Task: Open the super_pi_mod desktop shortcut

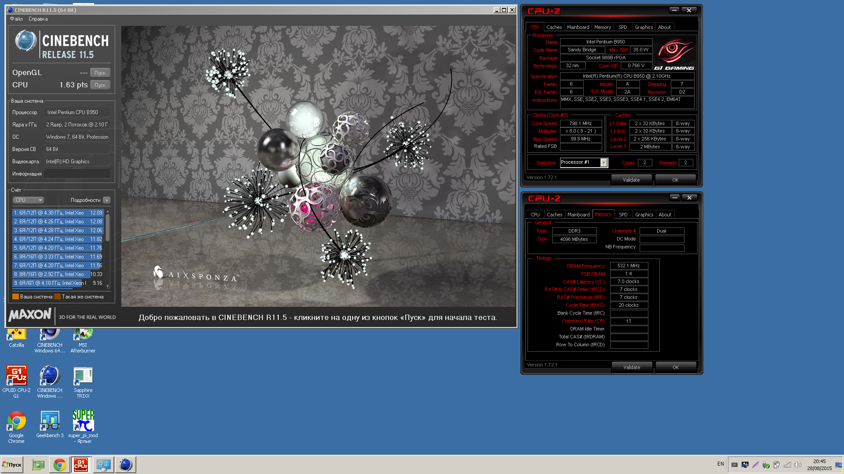Action: pyautogui.click(x=83, y=427)
